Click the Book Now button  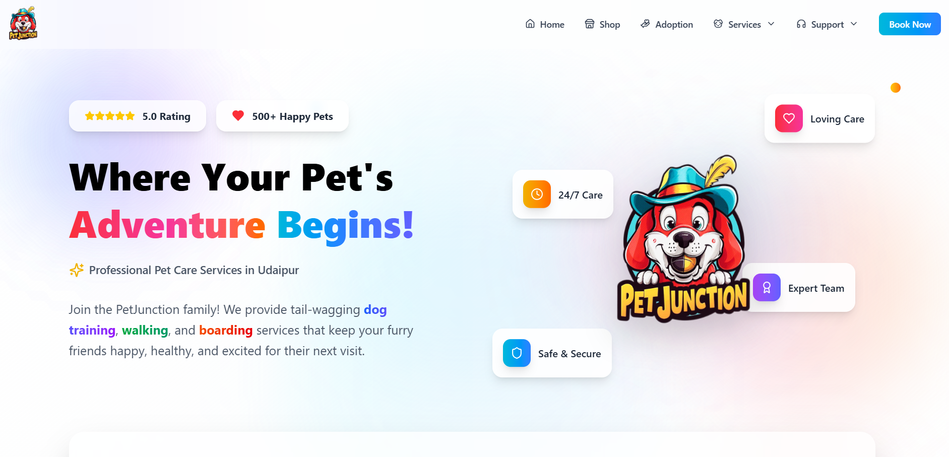(910, 24)
